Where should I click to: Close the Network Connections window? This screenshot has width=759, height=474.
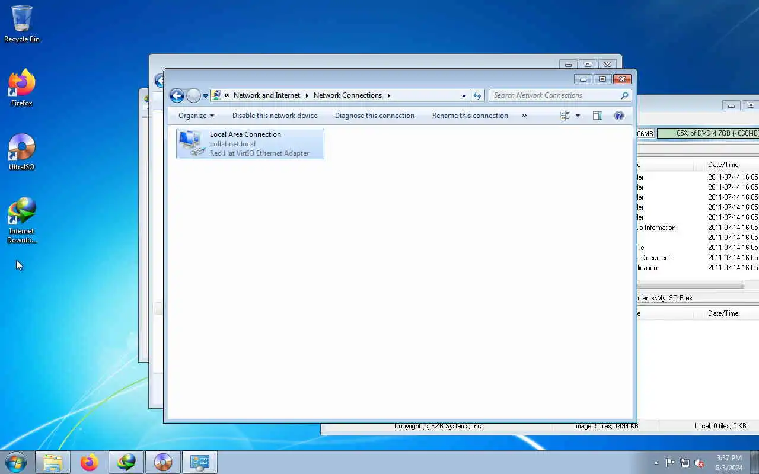tap(622, 79)
